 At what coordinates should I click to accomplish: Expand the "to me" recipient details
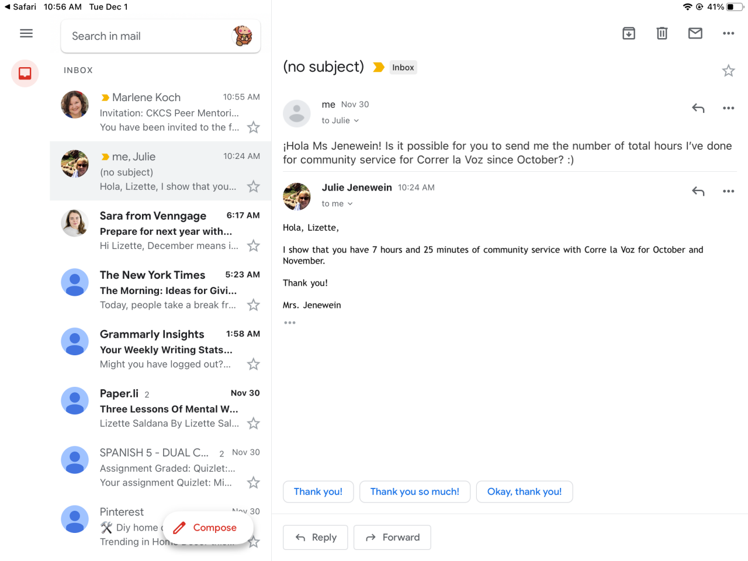tap(337, 204)
